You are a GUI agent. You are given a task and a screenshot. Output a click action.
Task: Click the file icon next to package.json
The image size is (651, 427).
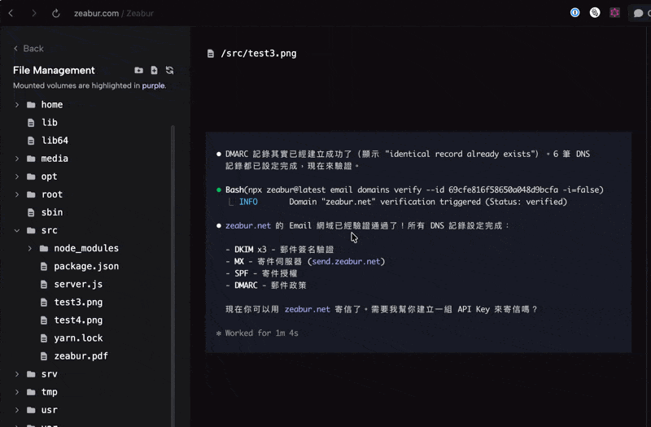44,267
